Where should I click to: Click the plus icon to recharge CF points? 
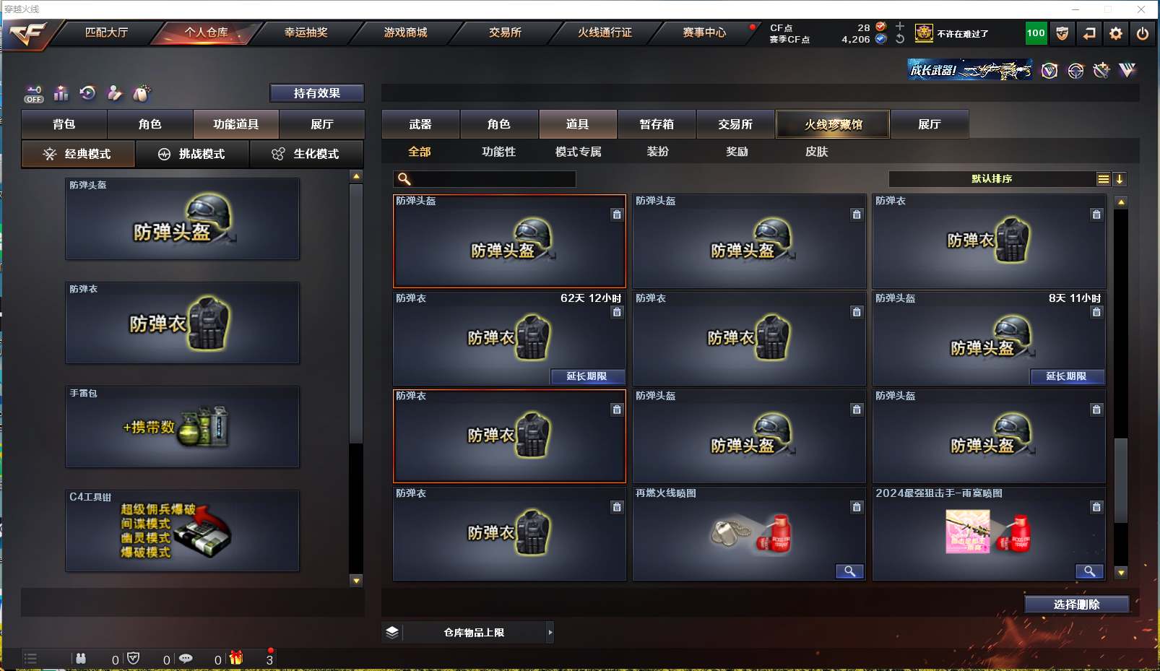pyautogui.click(x=900, y=27)
